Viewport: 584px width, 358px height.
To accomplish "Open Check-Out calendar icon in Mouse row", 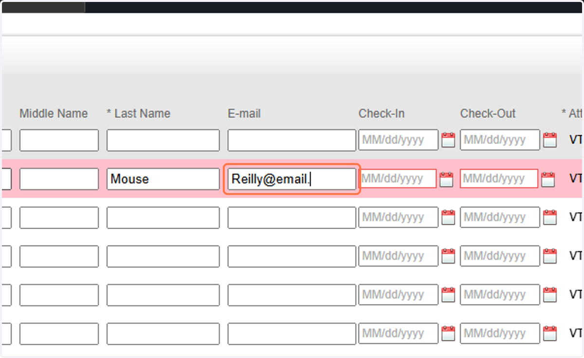I will tap(548, 179).
